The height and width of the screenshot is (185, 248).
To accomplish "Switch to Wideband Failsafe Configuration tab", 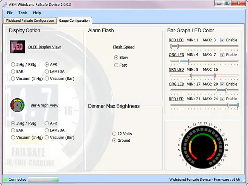I will (x=30, y=21).
